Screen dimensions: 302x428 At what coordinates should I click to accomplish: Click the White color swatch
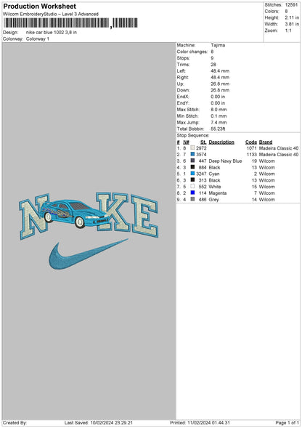[x=192, y=186]
